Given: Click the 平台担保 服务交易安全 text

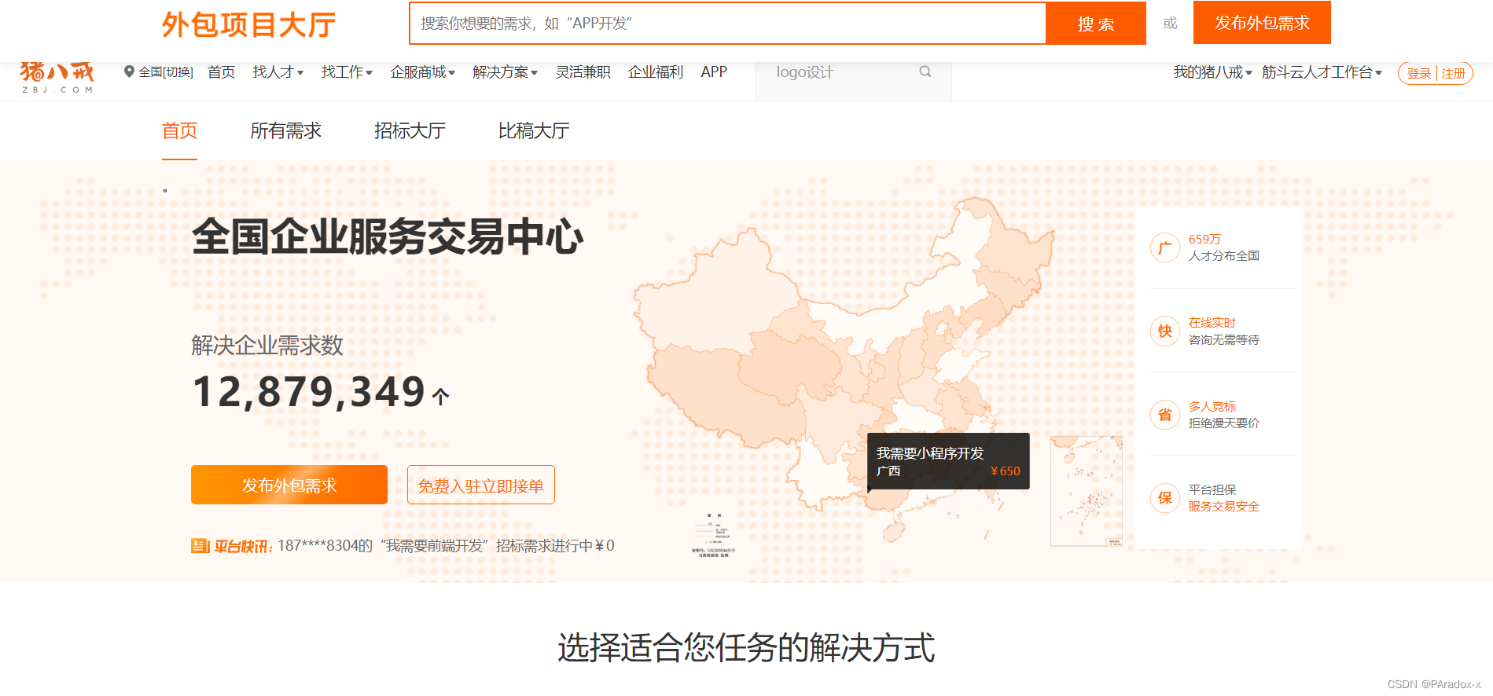Looking at the screenshot, I should coord(1223,497).
